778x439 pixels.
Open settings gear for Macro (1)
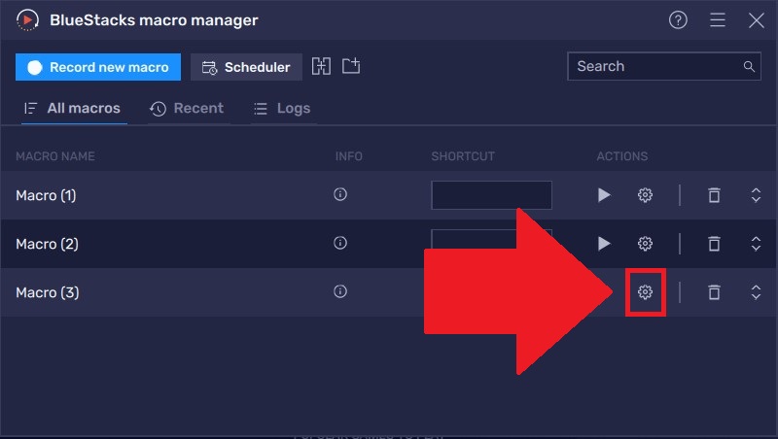coord(645,194)
